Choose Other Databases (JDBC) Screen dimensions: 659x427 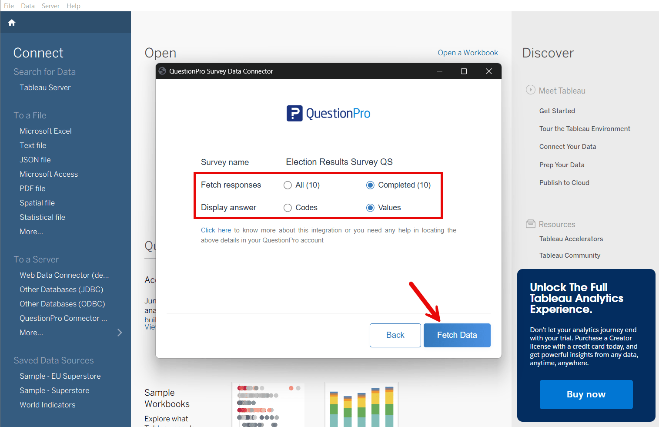(61, 289)
